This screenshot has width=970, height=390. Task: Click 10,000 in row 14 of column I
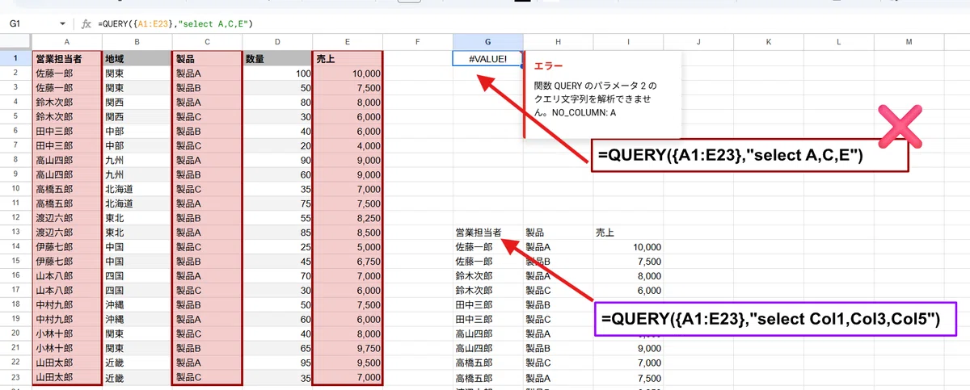click(x=628, y=247)
